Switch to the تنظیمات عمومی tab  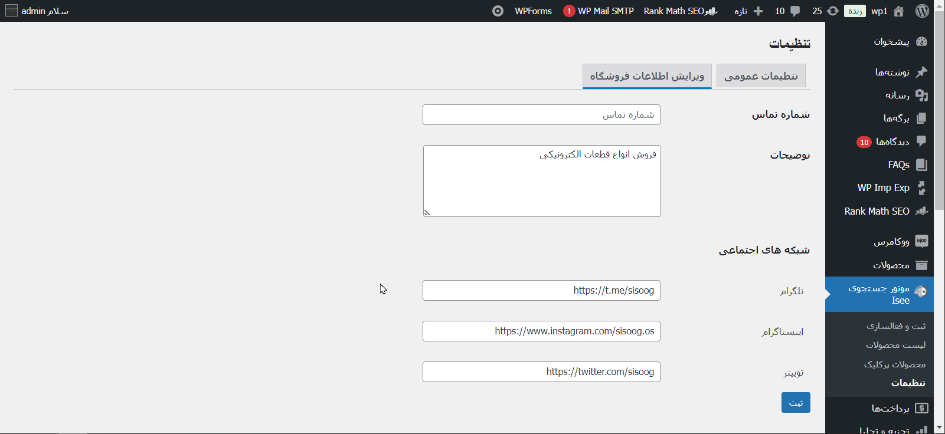761,76
